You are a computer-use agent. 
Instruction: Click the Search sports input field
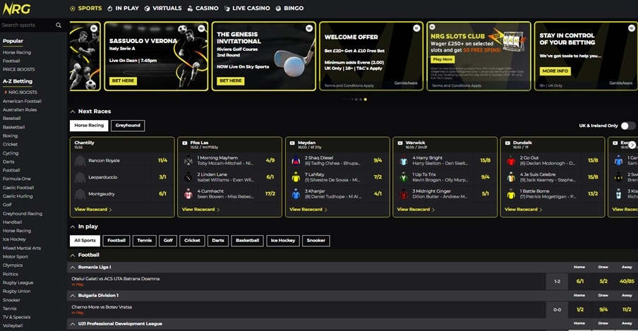click(x=28, y=25)
